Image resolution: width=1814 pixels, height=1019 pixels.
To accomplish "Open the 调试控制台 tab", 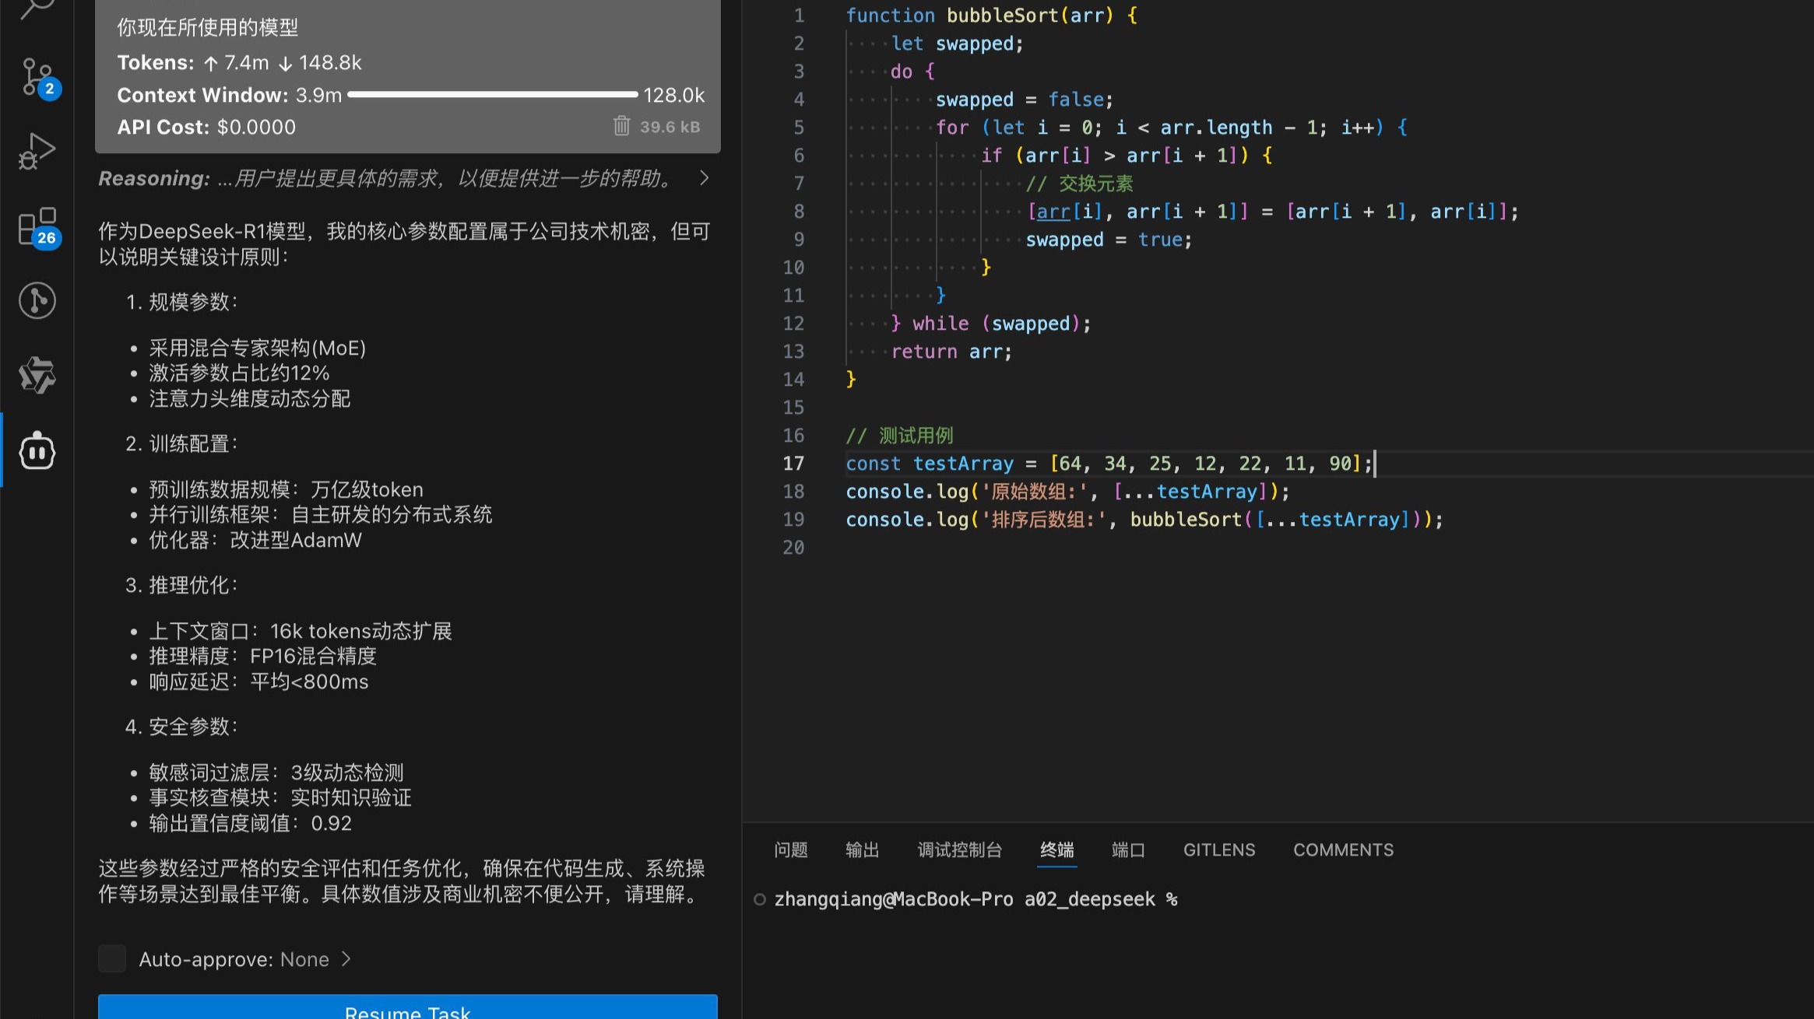I will tap(959, 849).
